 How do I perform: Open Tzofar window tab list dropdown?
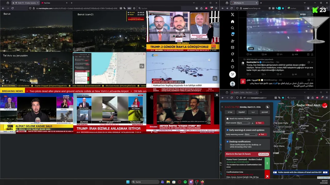[x=304, y=92]
